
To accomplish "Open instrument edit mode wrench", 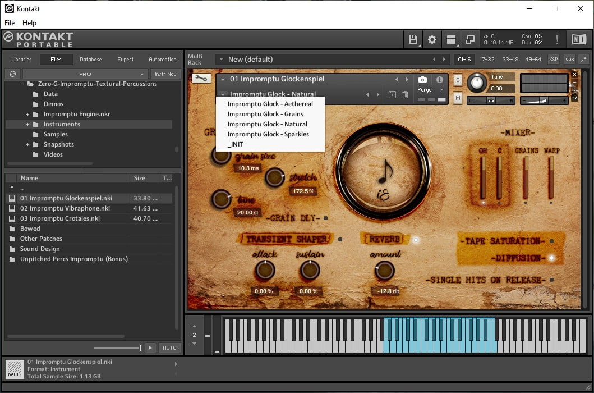I will (201, 78).
